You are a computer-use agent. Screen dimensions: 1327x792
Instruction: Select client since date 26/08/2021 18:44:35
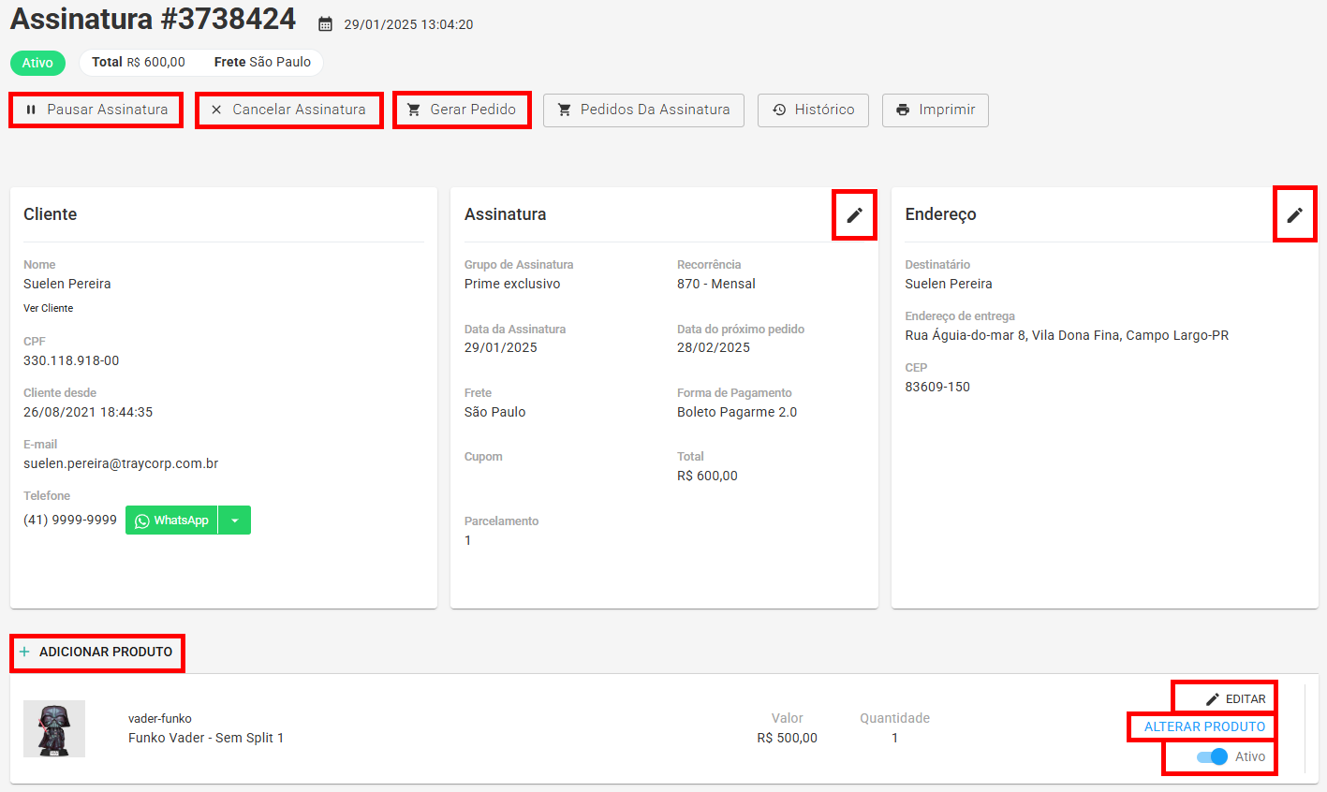[88, 412]
